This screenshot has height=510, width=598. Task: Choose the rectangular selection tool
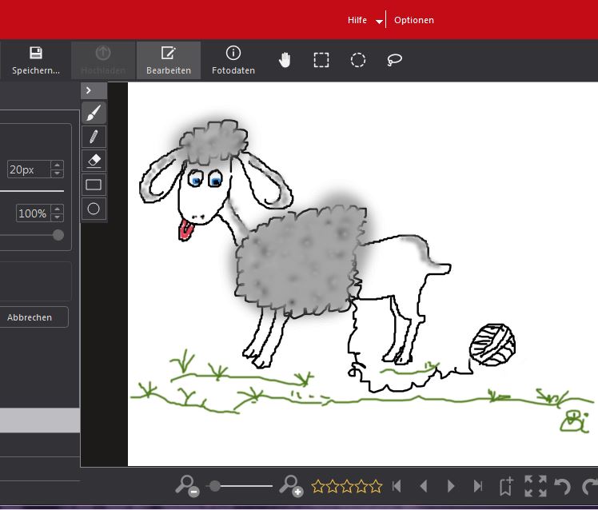coord(321,60)
